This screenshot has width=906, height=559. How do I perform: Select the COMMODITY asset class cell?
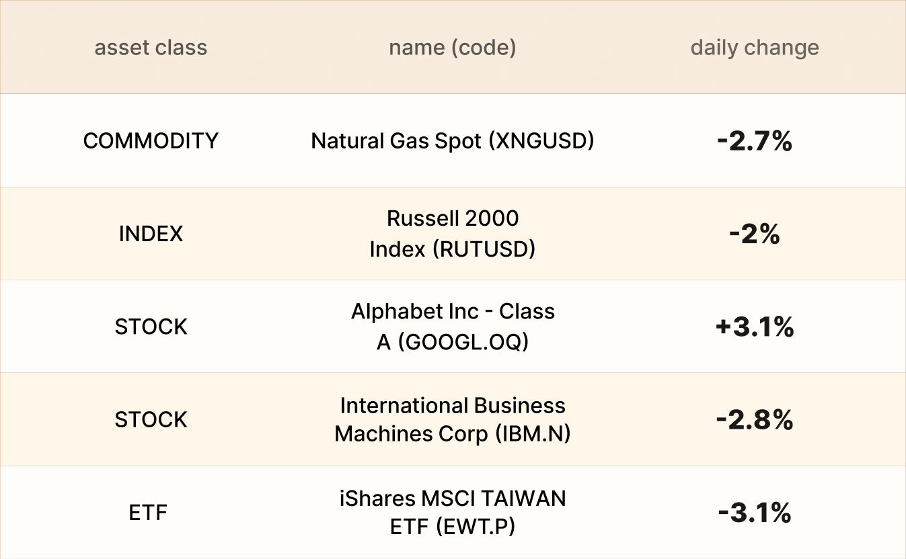pyautogui.click(x=151, y=141)
